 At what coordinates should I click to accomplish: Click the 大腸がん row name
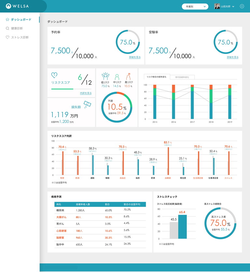pos(61,217)
